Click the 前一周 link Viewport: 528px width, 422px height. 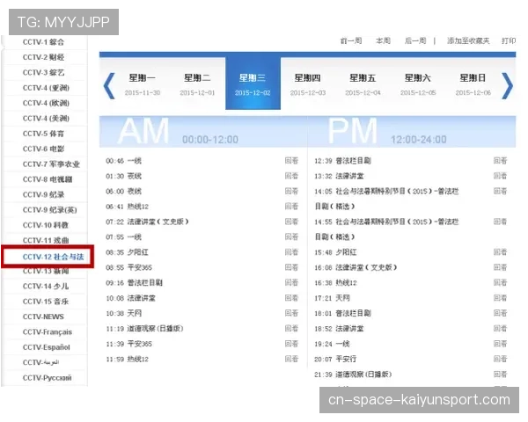(351, 40)
